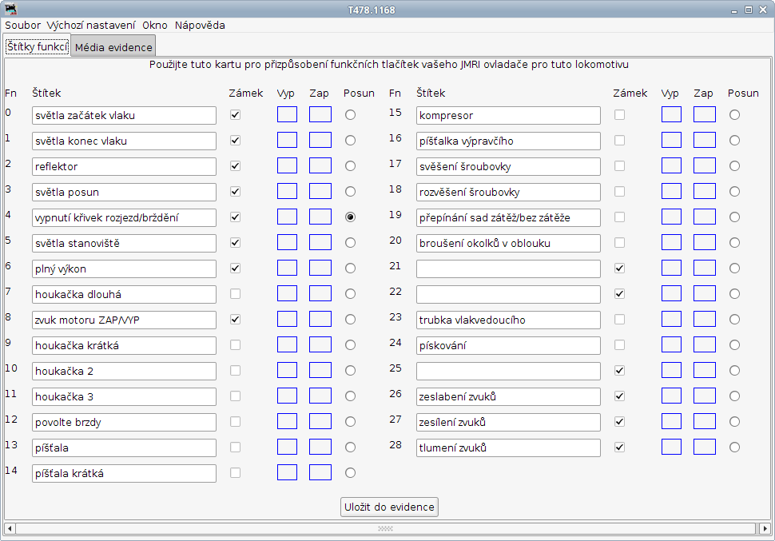
Task: Open the Soubor menu
Action: point(22,26)
